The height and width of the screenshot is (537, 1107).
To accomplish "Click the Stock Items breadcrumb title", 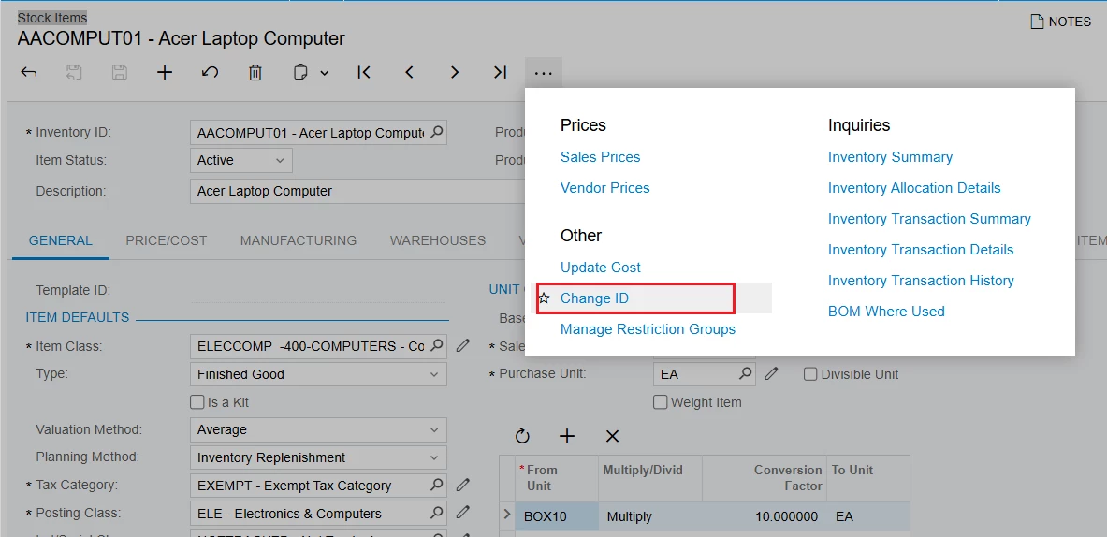I will coord(52,18).
